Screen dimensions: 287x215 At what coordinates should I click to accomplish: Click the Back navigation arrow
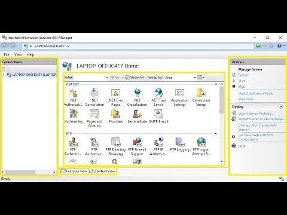tap(5, 46)
